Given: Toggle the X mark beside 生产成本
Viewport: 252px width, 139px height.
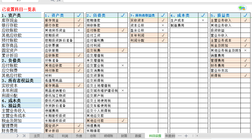Looking at the screenshot, I should coord(203,20).
